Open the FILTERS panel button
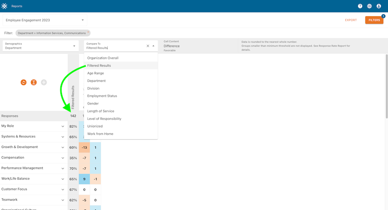Screen dimensions: 388x210 (x=374, y=20)
